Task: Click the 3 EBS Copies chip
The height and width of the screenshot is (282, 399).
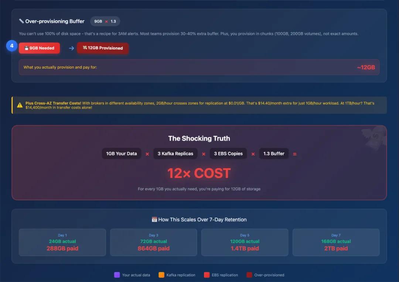Action: pyautogui.click(x=228, y=154)
